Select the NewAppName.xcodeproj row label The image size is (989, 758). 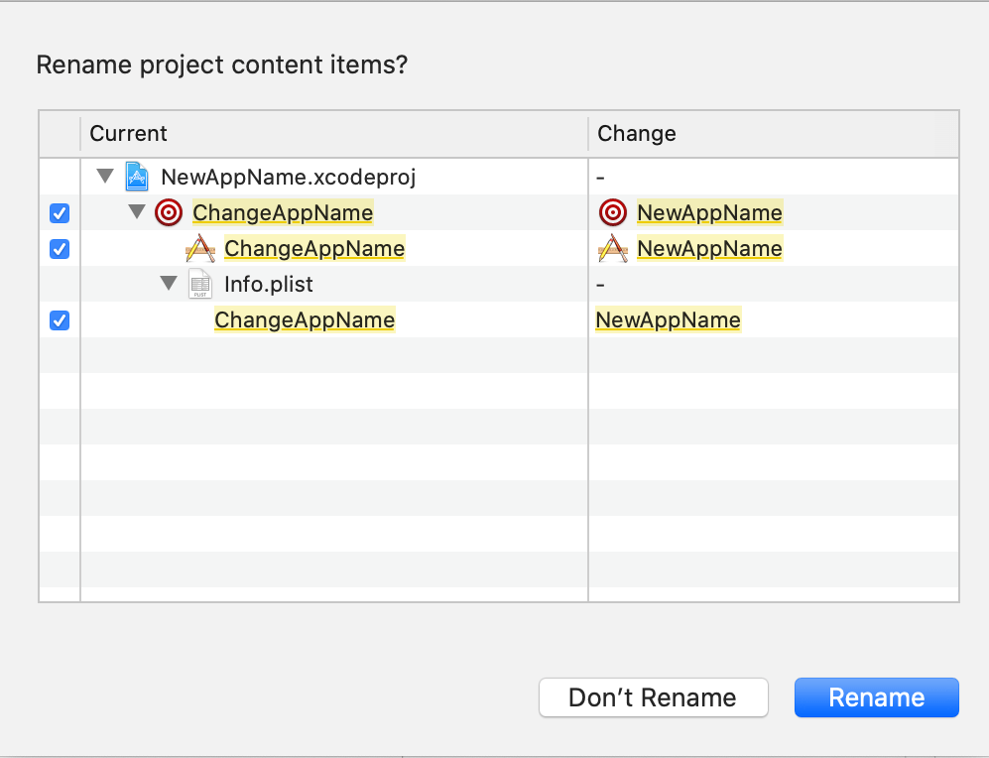(288, 178)
